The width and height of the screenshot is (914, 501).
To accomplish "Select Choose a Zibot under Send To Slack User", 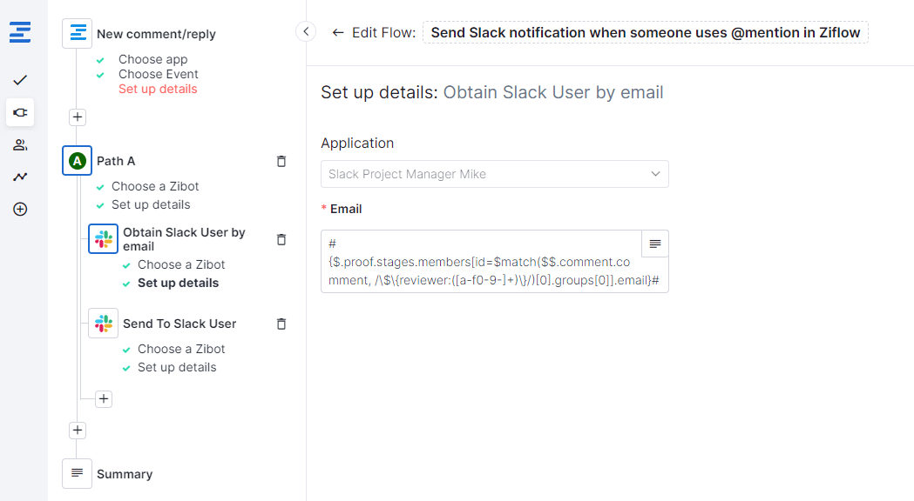I will [181, 349].
